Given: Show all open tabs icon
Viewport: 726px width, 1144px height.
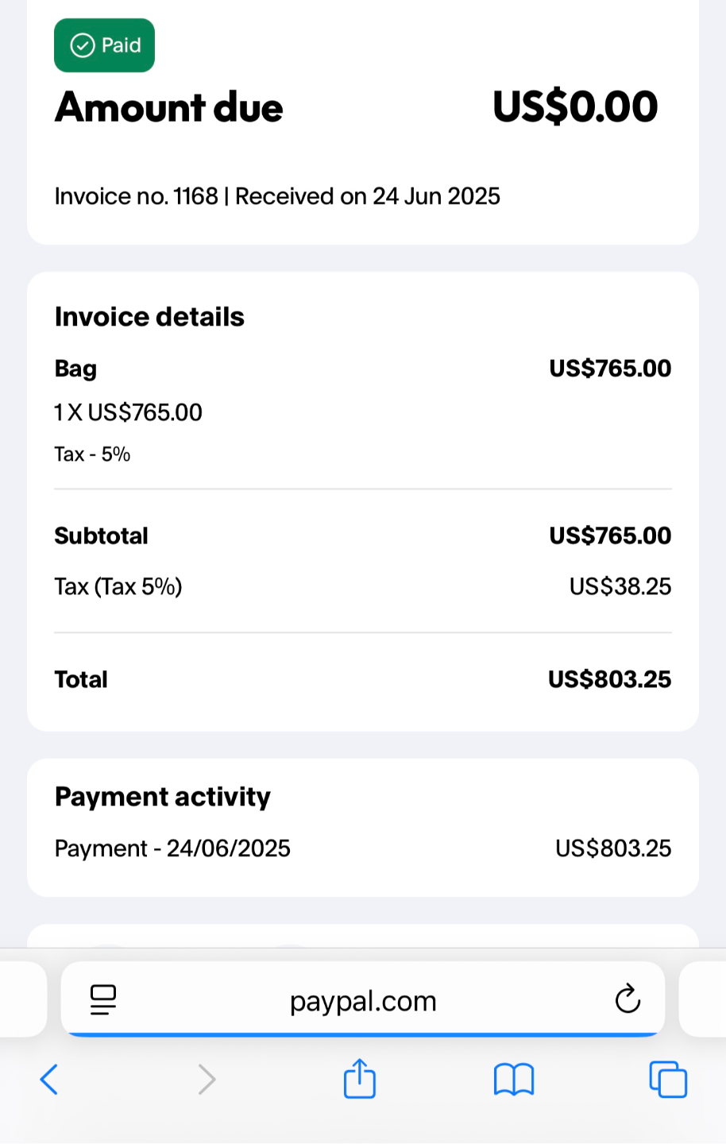Looking at the screenshot, I should (668, 1080).
